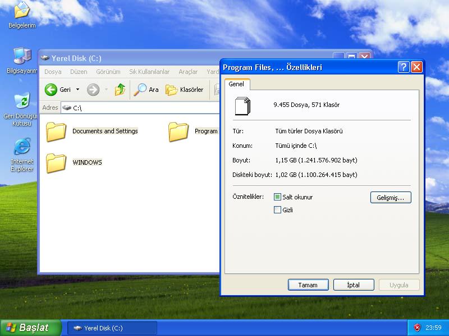
Task: Uncheck Salt okunur to clear read-only
Action: pos(278,197)
